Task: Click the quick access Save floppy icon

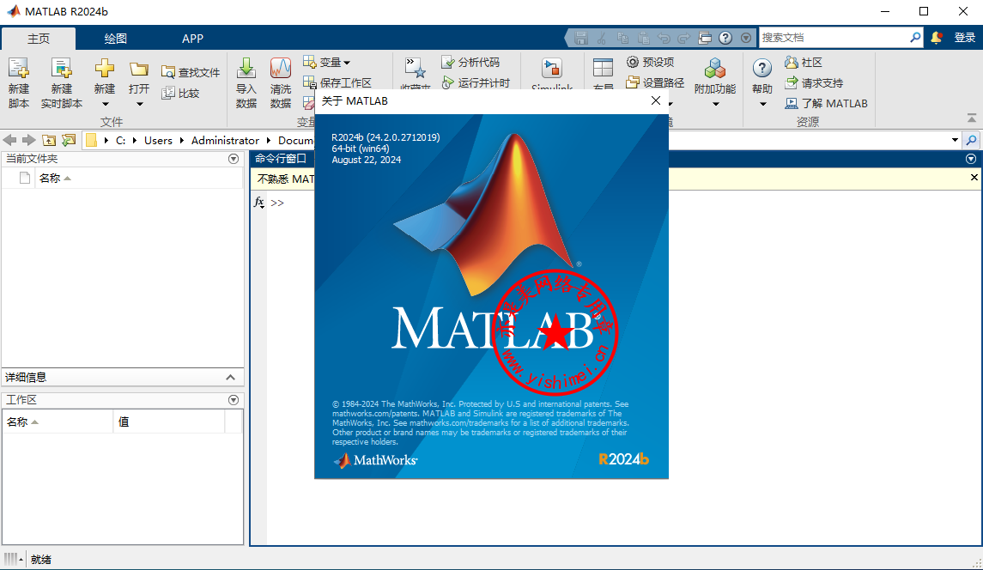Action: (x=581, y=39)
